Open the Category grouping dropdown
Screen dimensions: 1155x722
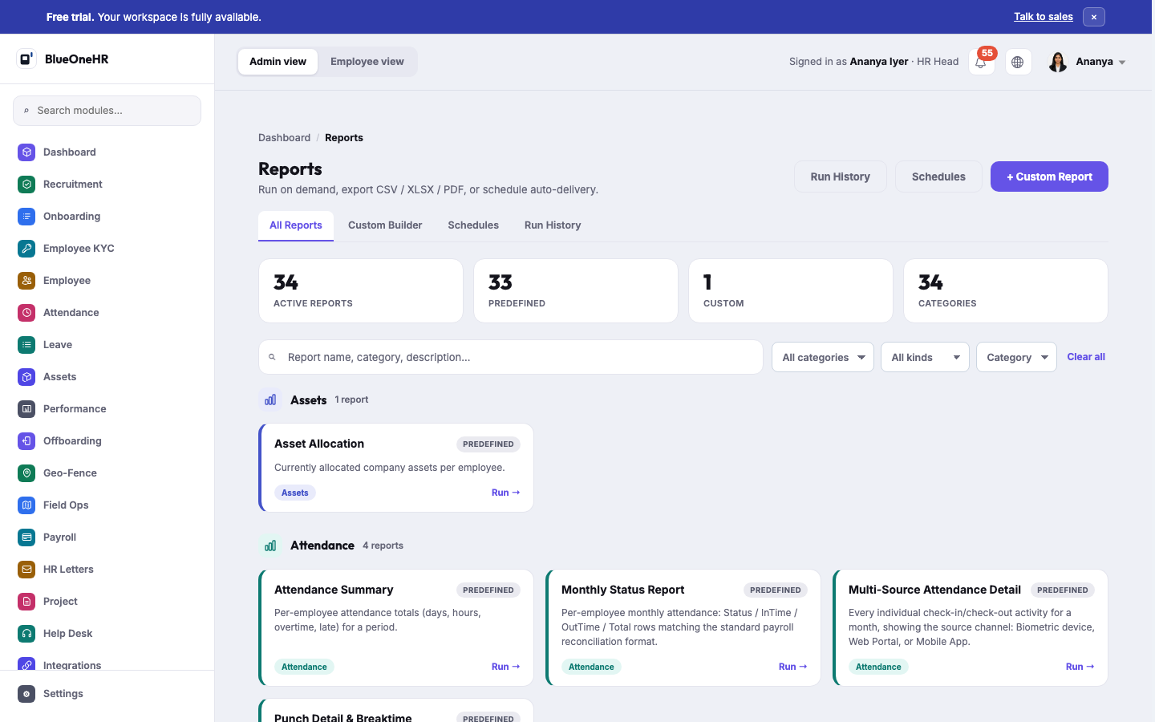click(x=1016, y=357)
